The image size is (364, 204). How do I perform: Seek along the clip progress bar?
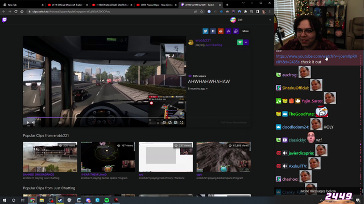(x=104, y=117)
